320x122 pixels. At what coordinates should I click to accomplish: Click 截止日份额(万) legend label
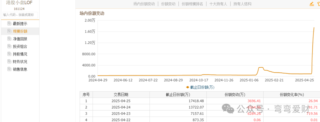[202, 87]
